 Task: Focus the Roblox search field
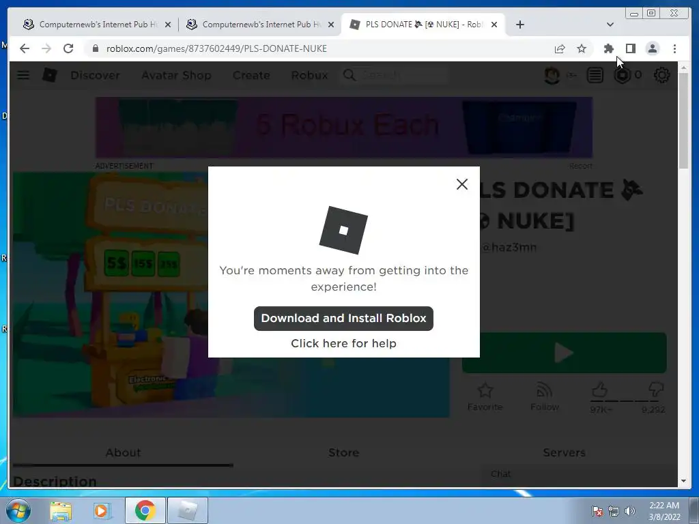pyautogui.click(x=395, y=75)
